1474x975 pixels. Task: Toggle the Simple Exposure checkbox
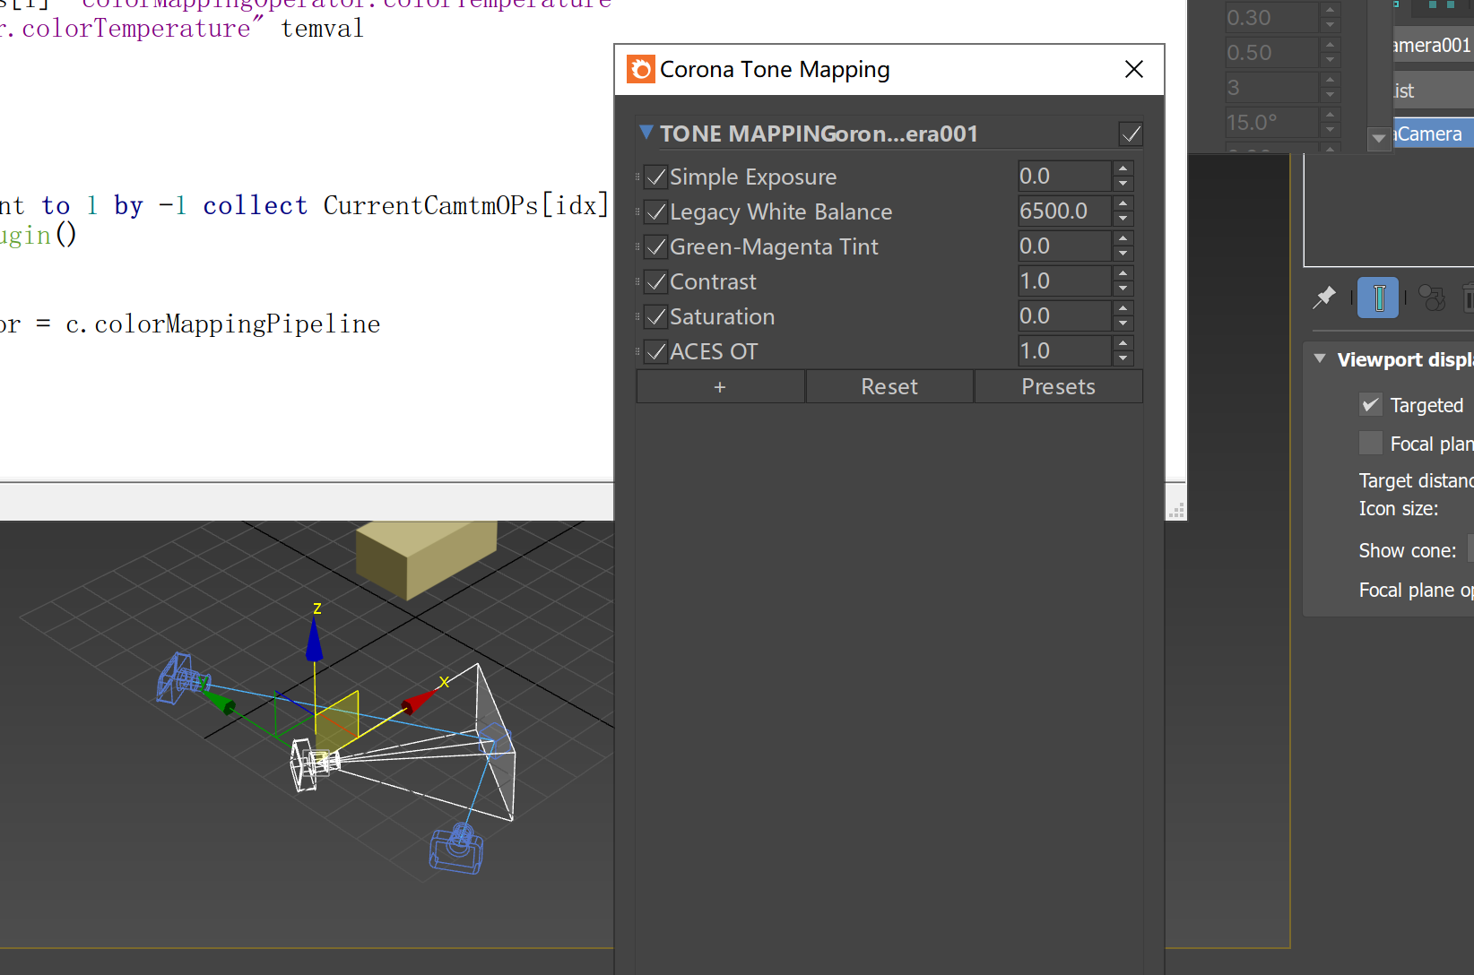(x=656, y=177)
